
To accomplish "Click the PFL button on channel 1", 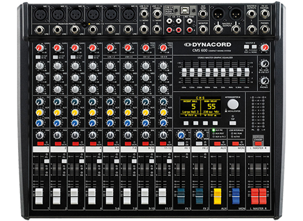I will pyautogui.click(x=47, y=161).
